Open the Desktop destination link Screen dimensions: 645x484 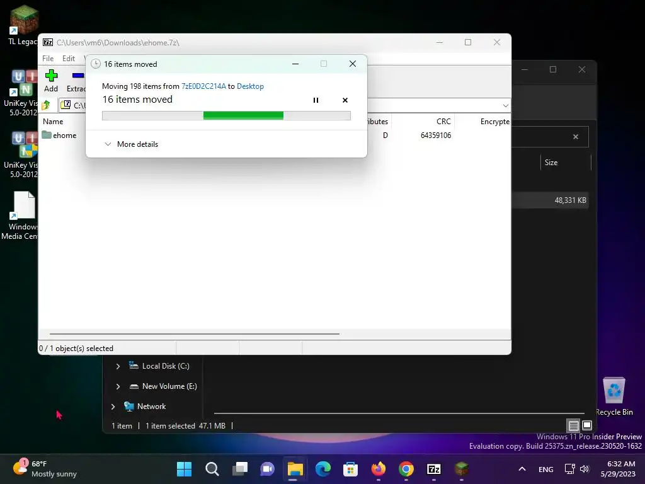click(x=250, y=86)
